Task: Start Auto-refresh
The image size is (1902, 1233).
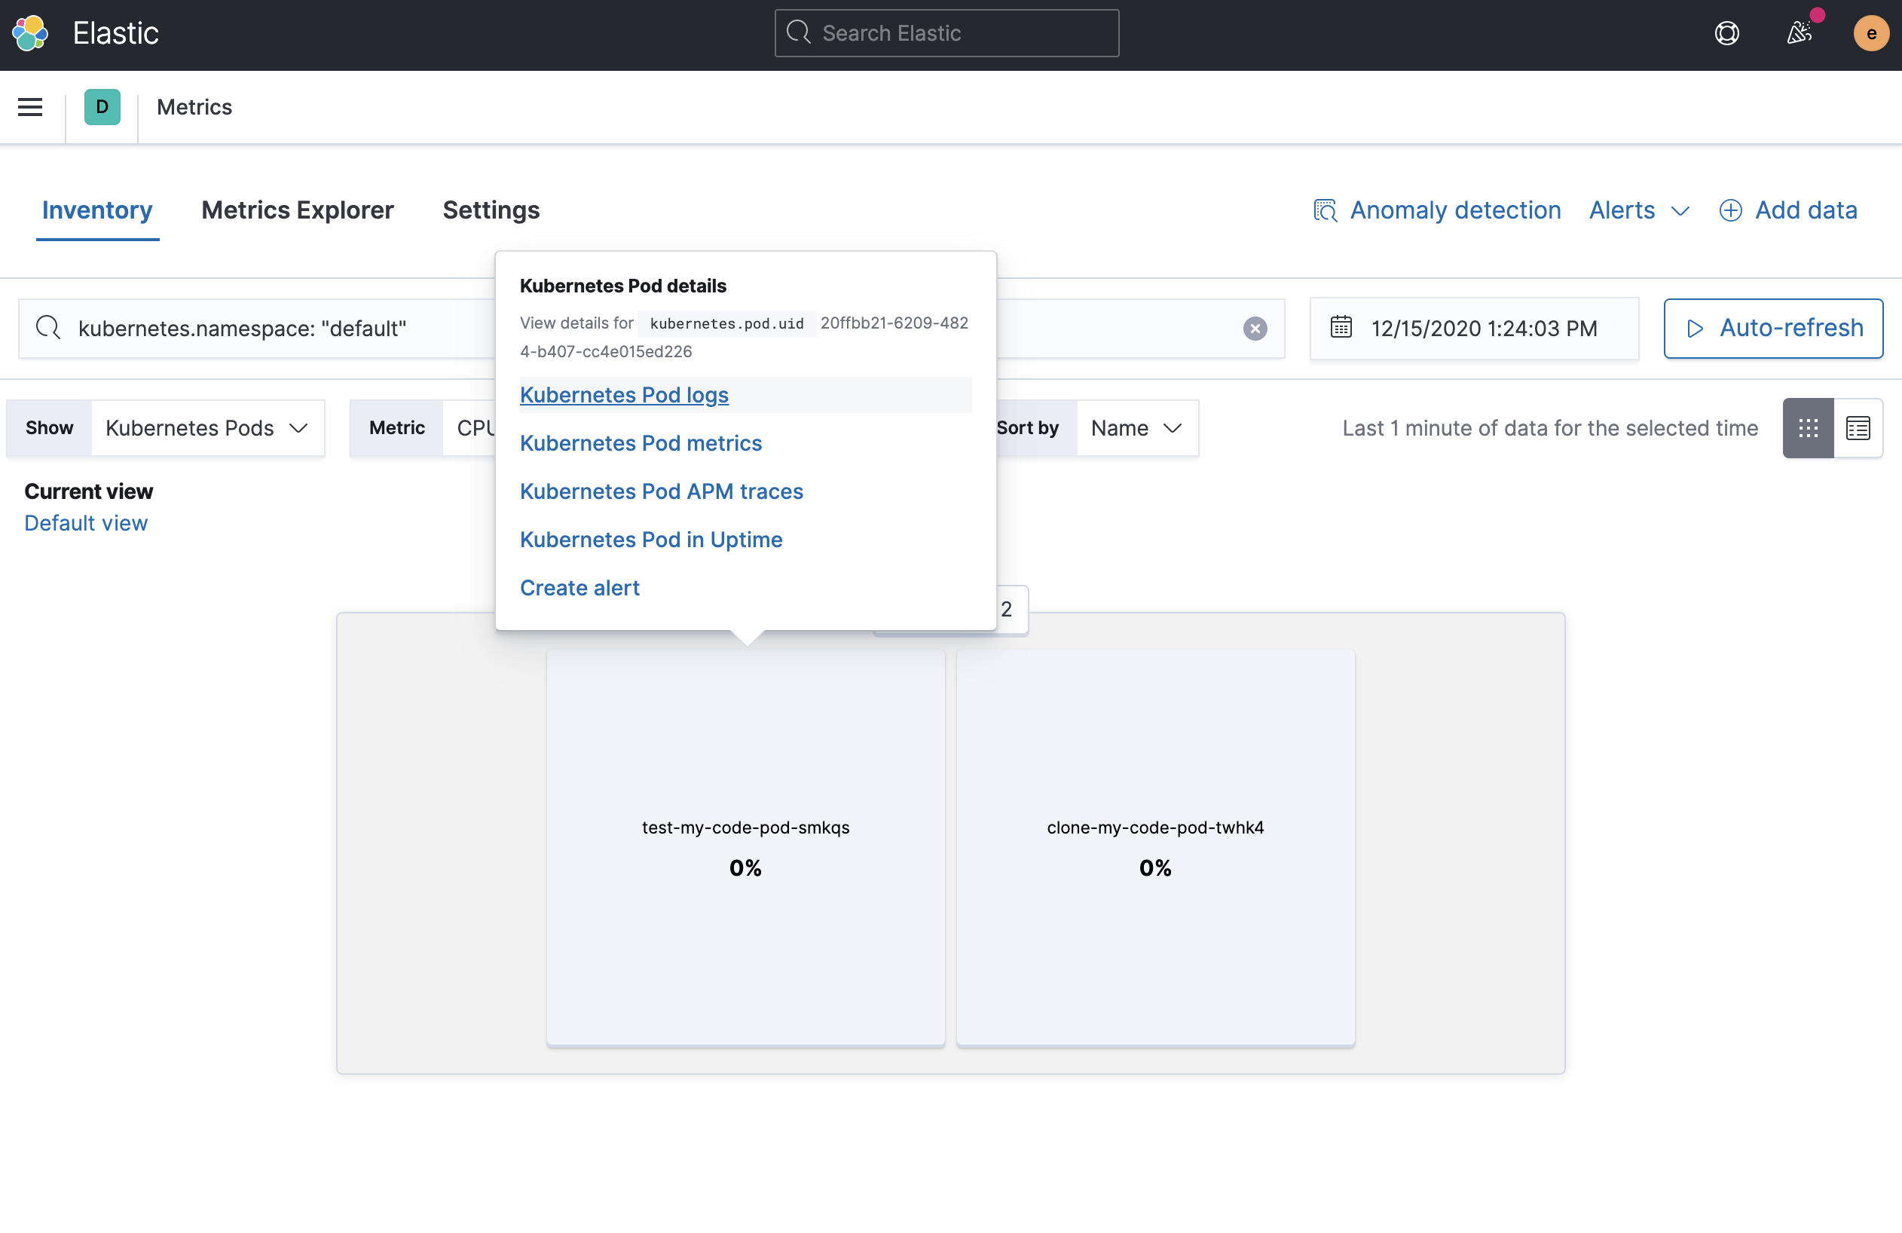Action: [x=1773, y=329]
